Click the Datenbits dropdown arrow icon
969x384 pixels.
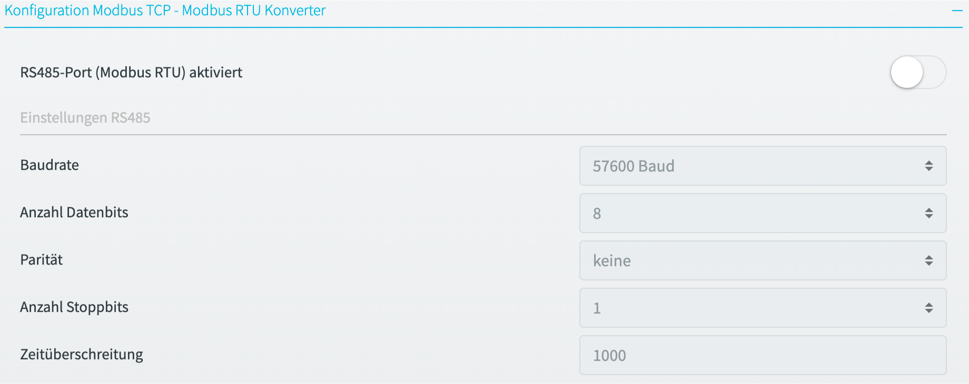point(929,213)
